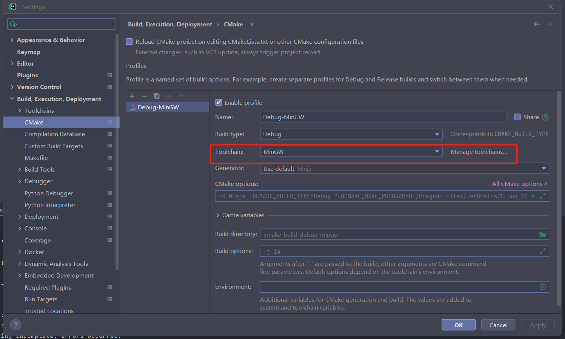Click the Apply button
This screenshot has height=339, width=565.
[538, 325]
